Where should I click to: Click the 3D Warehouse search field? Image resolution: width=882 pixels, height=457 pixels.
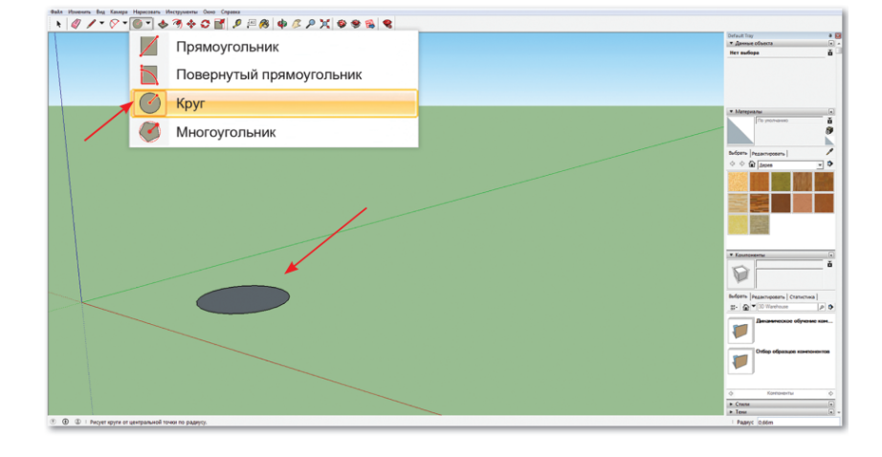pyautogui.click(x=787, y=307)
